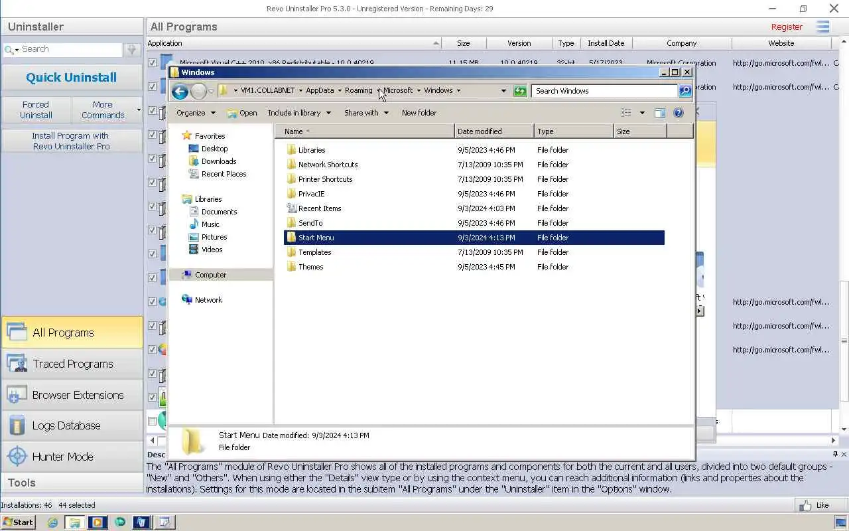Click the Explorer Forward arrow button

coord(198,91)
